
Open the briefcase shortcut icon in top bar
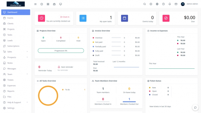(54, 4)
